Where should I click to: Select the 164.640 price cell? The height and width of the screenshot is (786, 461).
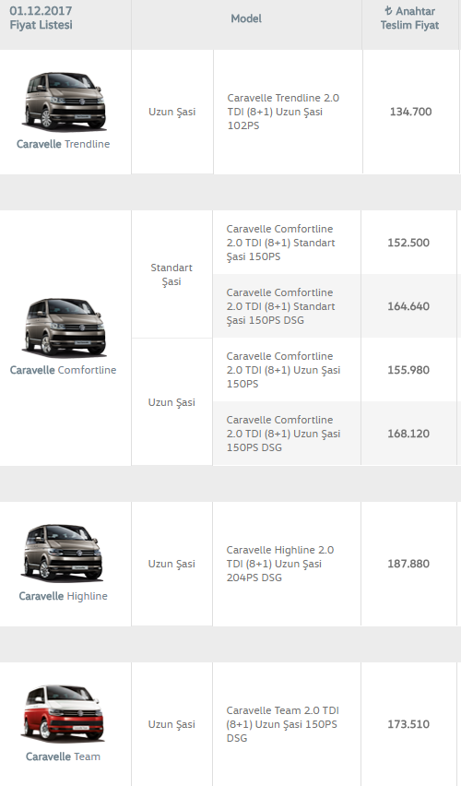(408, 306)
